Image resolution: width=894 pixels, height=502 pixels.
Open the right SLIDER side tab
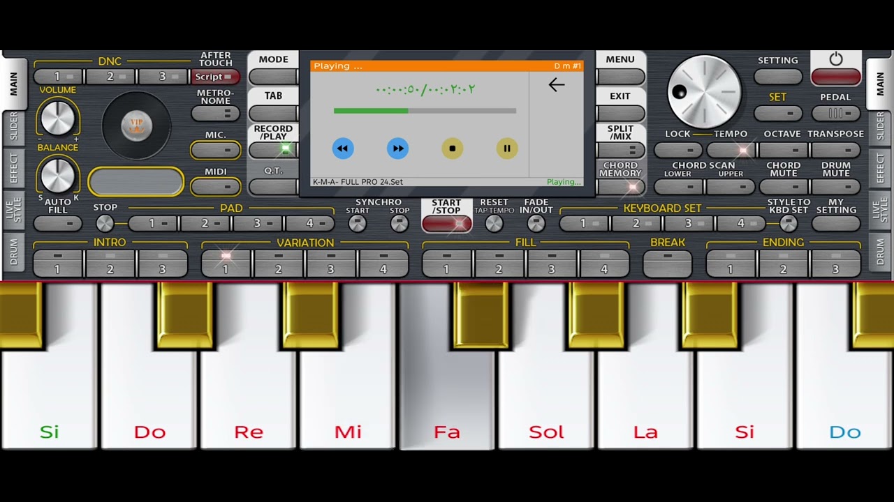(880, 127)
